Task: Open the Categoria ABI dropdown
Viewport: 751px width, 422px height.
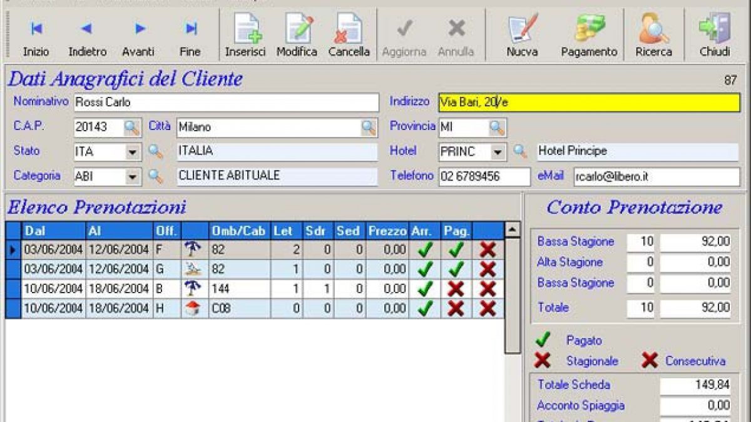Action: [x=132, y=177]
